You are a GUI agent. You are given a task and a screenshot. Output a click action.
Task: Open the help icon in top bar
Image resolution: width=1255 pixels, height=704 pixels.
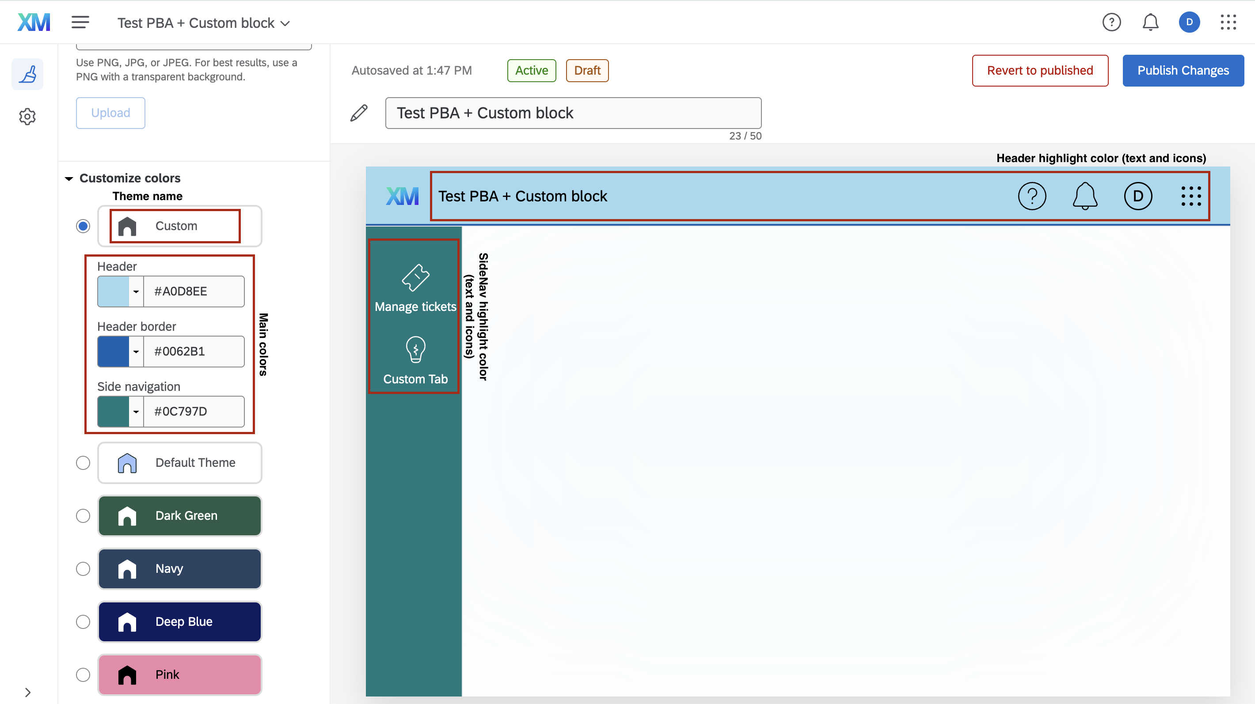click(x=1111, y=23)
